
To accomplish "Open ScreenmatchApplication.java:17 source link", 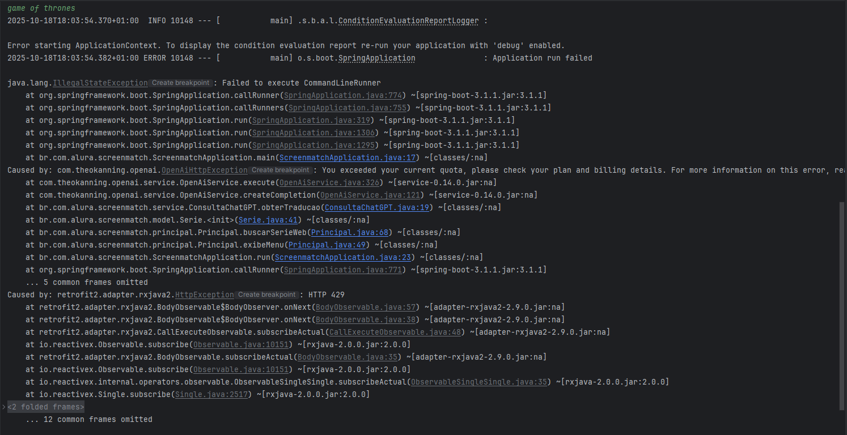I will pyautogui.click(x=349, y=157).
